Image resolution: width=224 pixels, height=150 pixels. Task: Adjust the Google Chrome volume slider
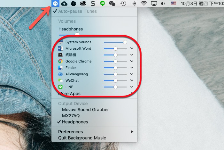(115, 61)
